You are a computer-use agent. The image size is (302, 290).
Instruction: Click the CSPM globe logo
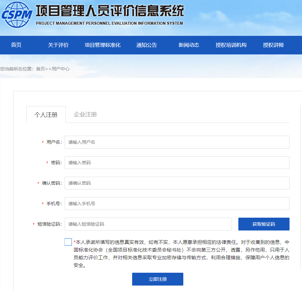click(x=17, y=14)
